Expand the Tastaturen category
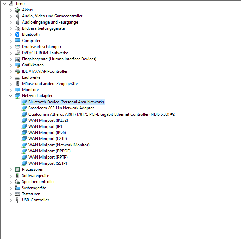 coord(11,194)
